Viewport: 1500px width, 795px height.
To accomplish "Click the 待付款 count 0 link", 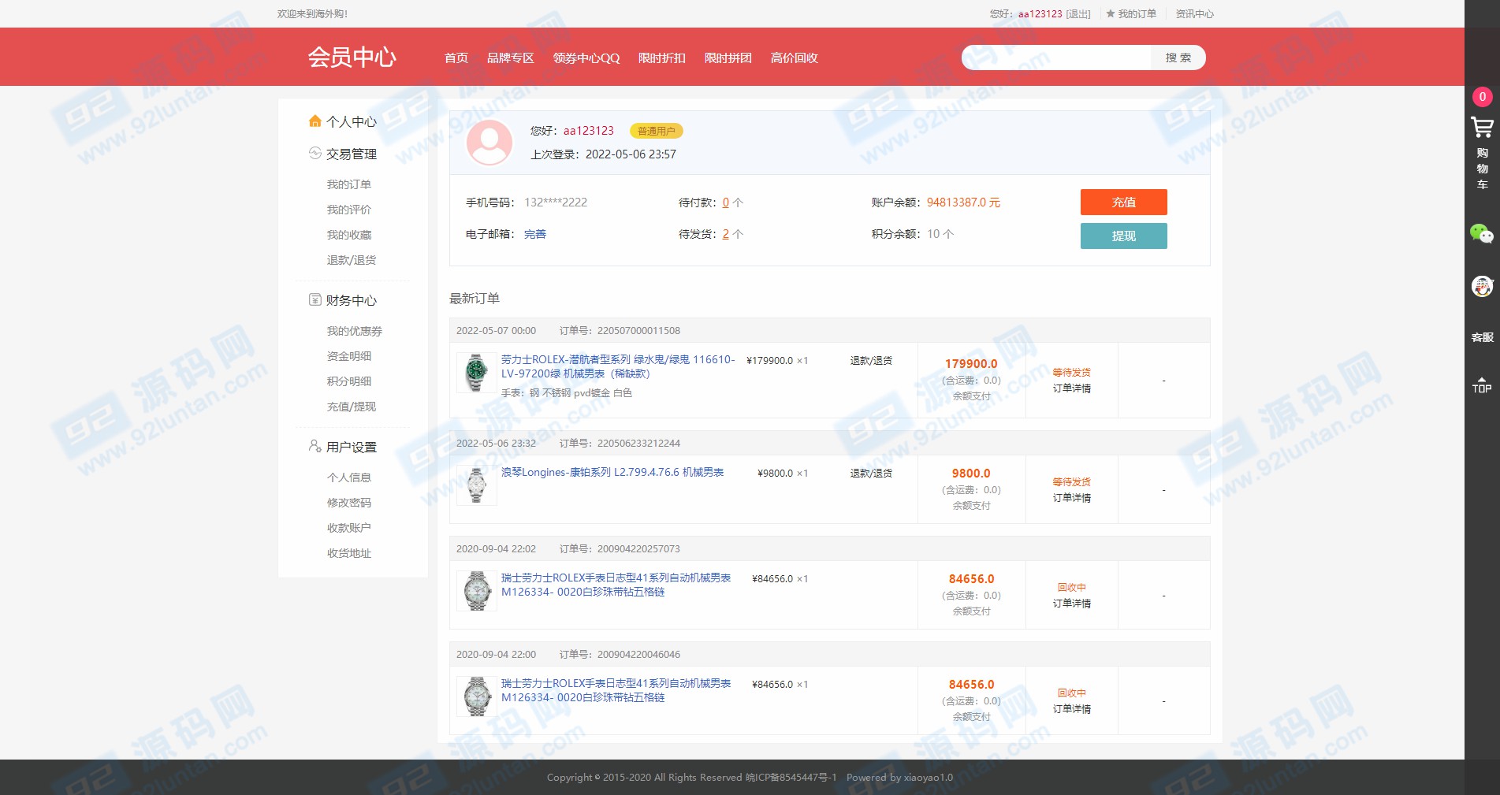I will 726,202.
